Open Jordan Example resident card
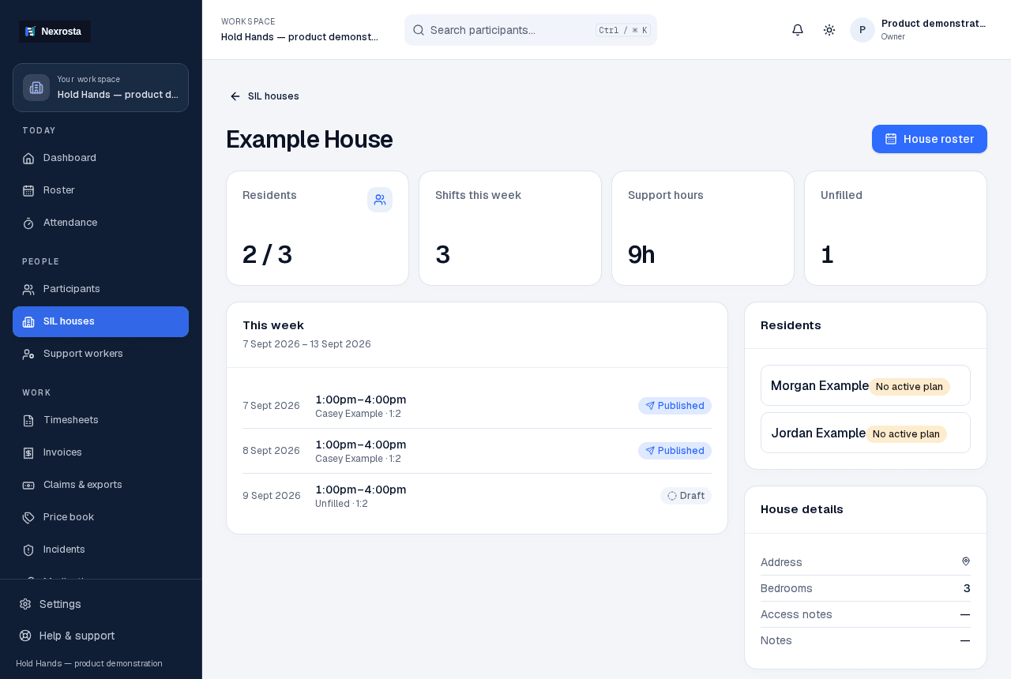The image size is (1011, 679). [866, 433]
